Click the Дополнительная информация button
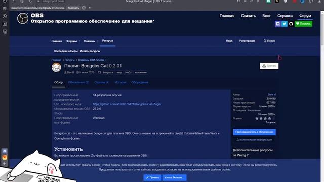 coord(254,140)
